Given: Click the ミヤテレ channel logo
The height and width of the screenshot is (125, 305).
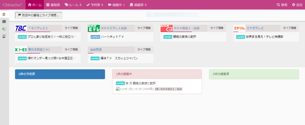Looking at the screenshot, I should coord(239,28).
